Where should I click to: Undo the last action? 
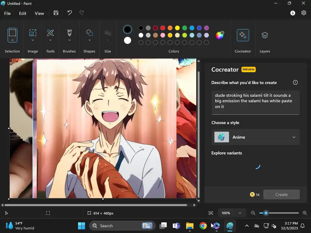coord(70,13)
